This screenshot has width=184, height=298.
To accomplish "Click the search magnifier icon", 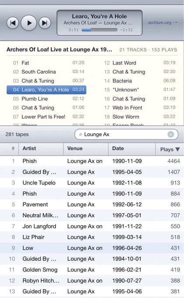I will tap(80, 135).
